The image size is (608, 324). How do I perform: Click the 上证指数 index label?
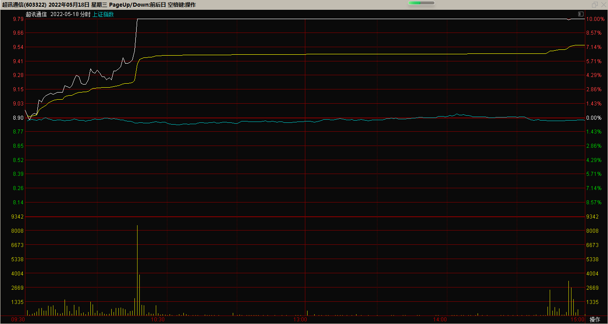pos(103,14)
